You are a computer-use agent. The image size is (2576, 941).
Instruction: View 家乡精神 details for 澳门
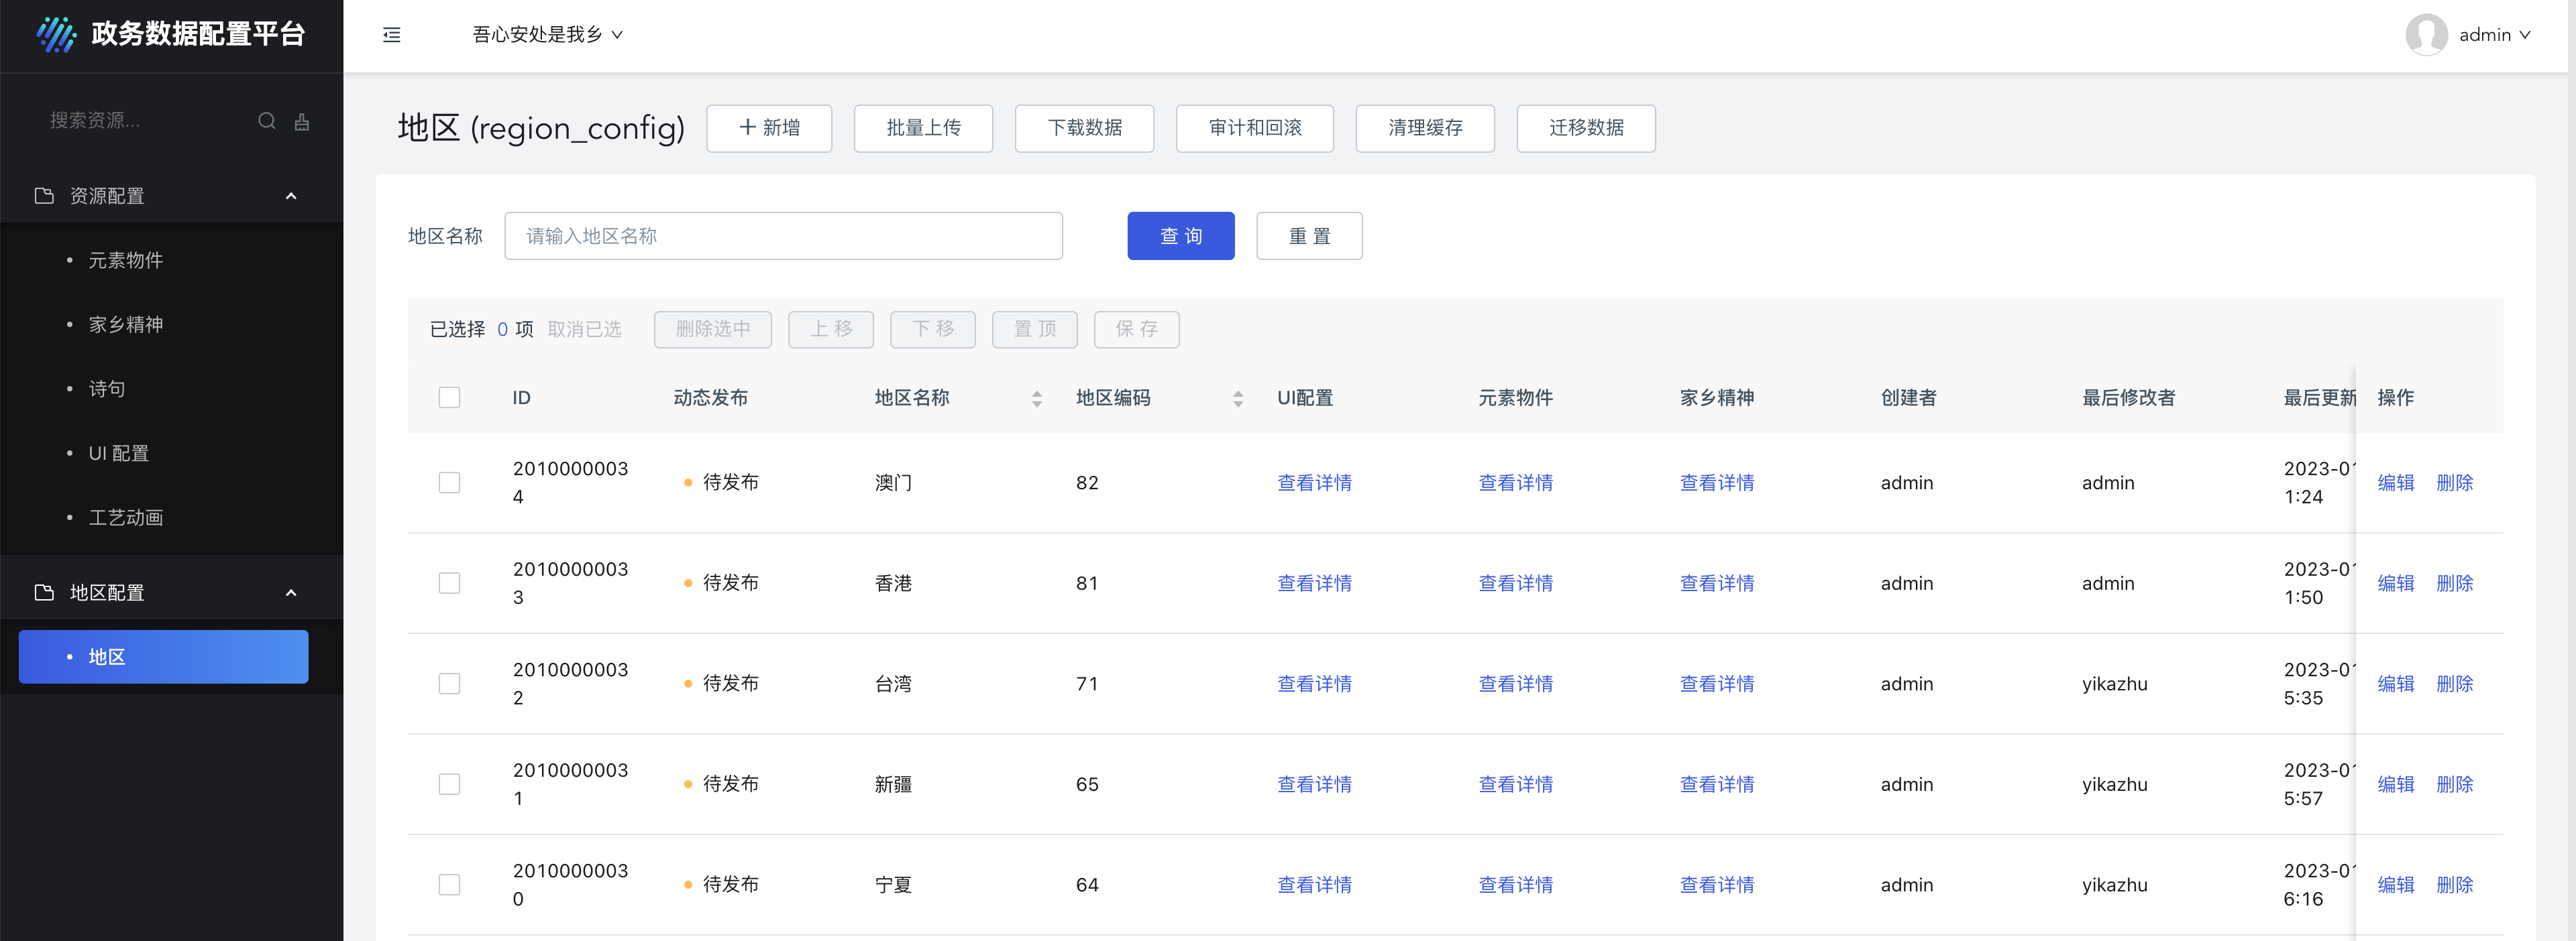(1717, 483)
